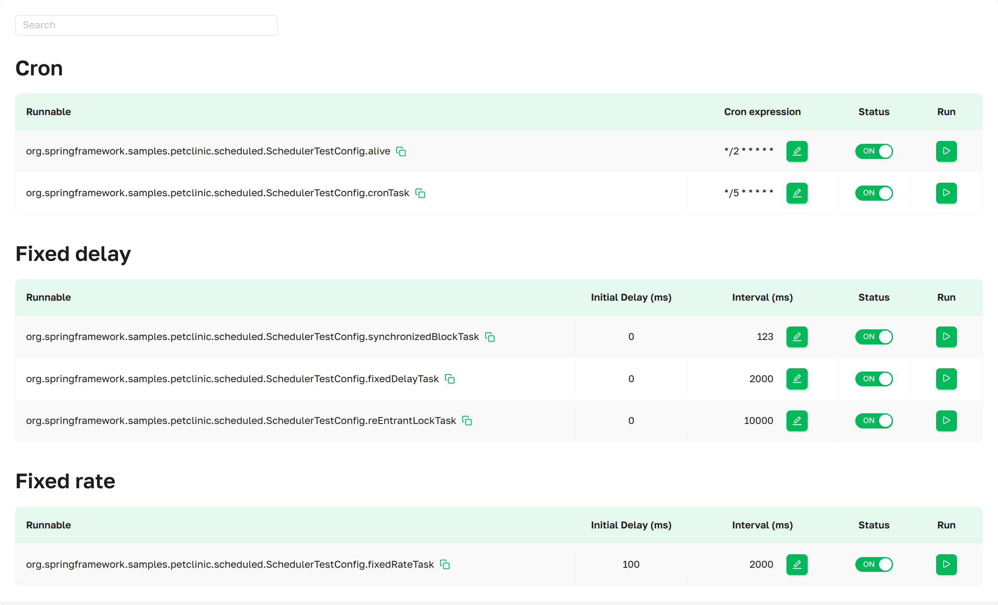
Task: Select the SchedulerTestConfig.alive runnable text
Action: click(208, 152)
